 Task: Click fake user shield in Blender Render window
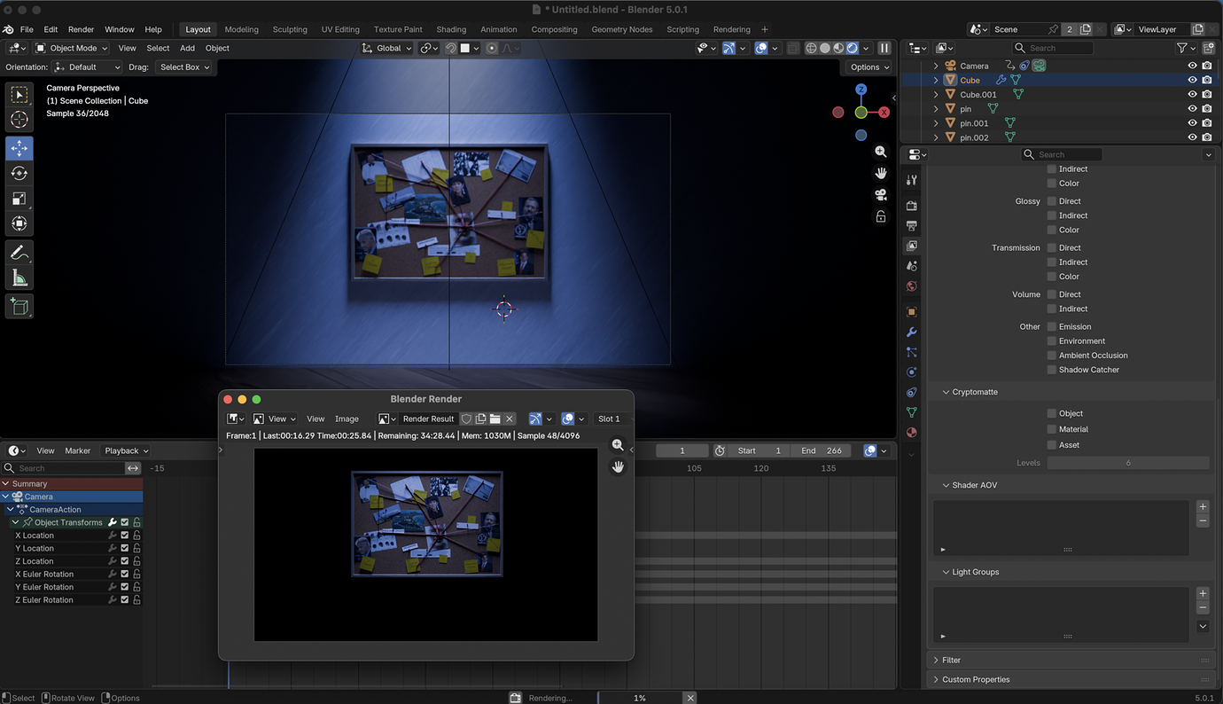tap(466, 418)
